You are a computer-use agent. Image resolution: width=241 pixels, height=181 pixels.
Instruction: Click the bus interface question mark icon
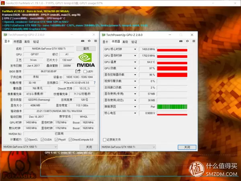(95, 83)
